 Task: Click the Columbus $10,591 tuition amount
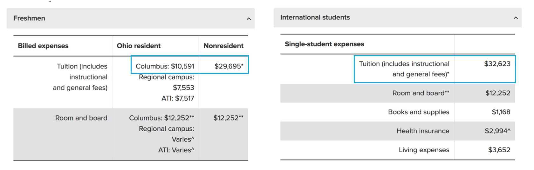coord(165,66)
